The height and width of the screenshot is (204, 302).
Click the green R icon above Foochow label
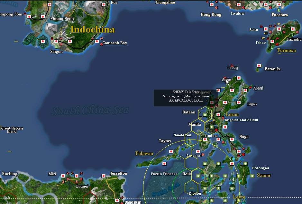tap(279, 10)
